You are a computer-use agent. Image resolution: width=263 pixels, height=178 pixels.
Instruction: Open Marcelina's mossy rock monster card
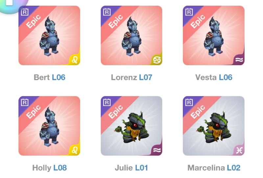214,126
